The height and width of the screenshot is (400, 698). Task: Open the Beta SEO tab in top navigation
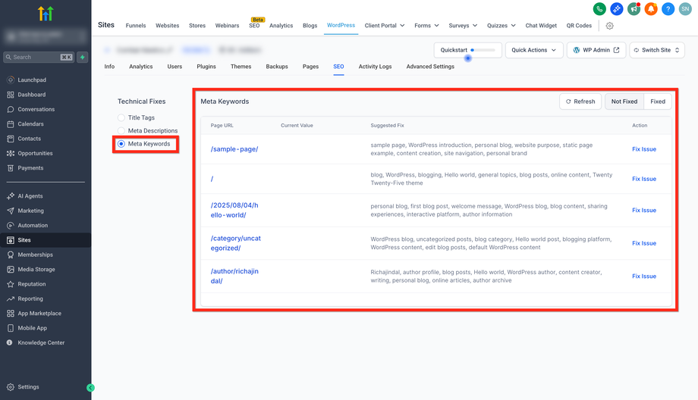pos(255,26)
